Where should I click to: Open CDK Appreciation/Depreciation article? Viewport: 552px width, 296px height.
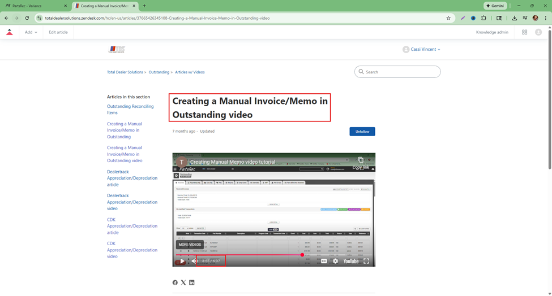pyautogui.click(x=132, y=226)
